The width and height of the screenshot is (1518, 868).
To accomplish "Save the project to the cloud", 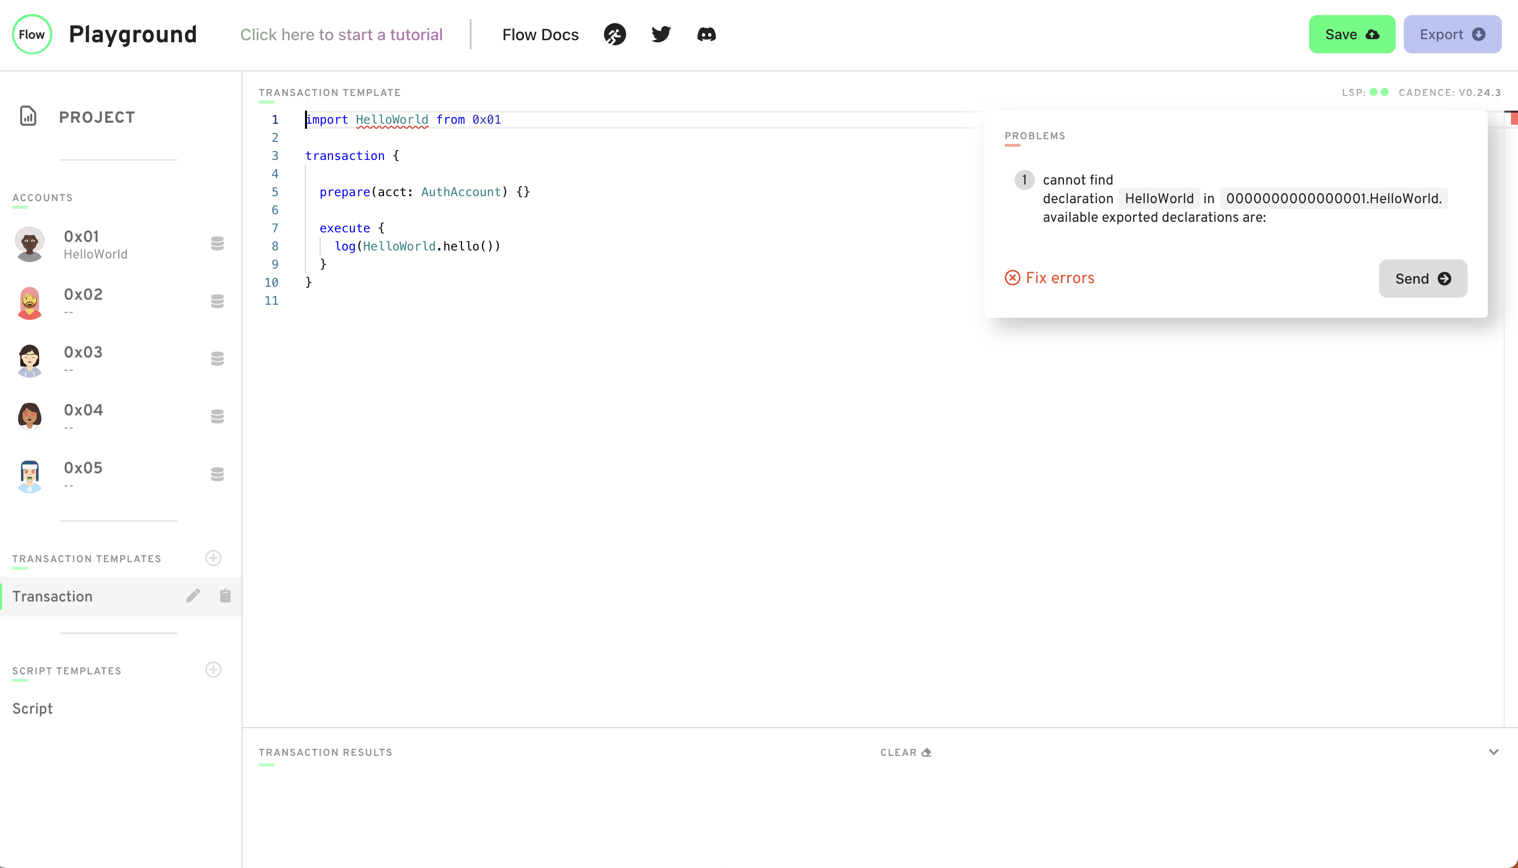I will coord(1351,34).
